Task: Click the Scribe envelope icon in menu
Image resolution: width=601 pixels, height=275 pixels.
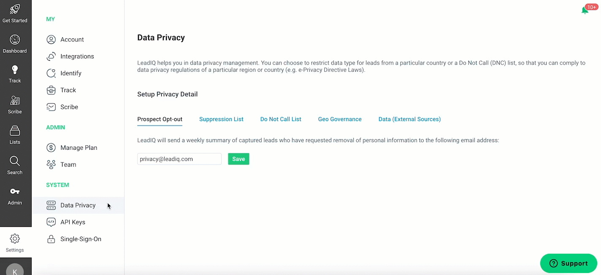Action: (51, 107)
